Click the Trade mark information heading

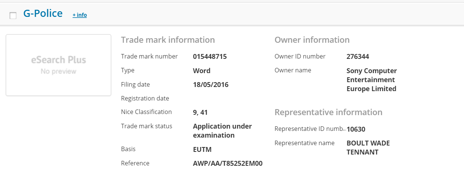(x=168, y=40)
